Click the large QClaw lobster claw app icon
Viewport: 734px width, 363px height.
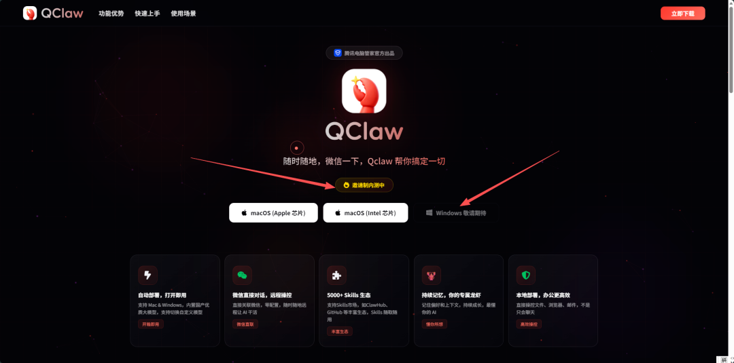click(364, 91)
